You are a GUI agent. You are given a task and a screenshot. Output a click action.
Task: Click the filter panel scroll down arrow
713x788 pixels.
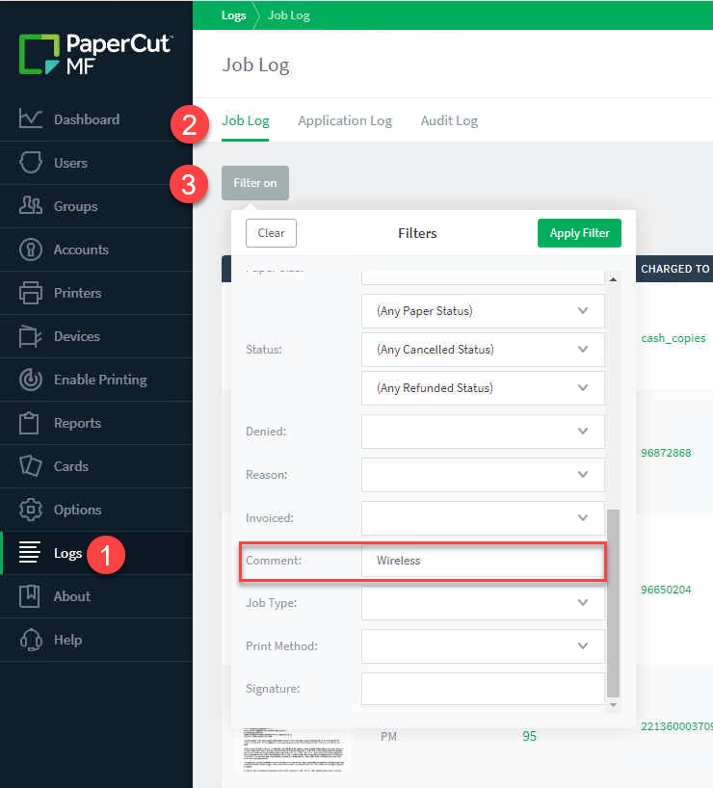pos(613,705)
